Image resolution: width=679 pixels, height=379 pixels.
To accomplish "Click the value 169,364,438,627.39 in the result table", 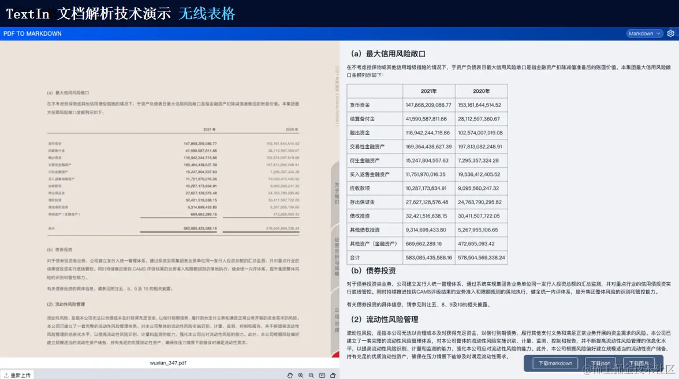I will point(428,147).
